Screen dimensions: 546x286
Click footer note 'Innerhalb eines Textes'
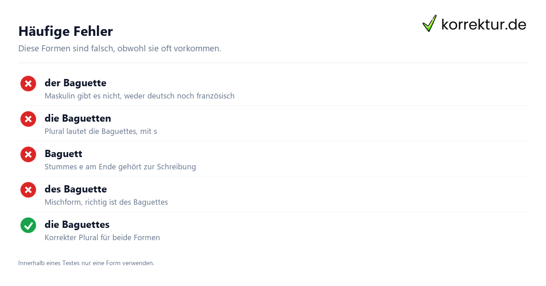(x=86, y=263)
